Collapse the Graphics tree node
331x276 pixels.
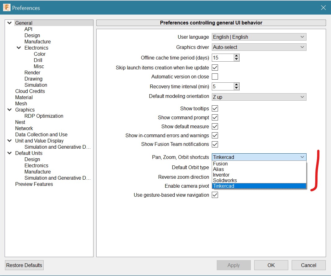10,110
